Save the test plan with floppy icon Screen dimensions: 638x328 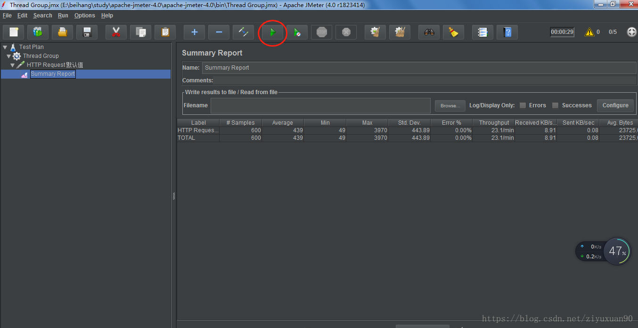(87, 32)
